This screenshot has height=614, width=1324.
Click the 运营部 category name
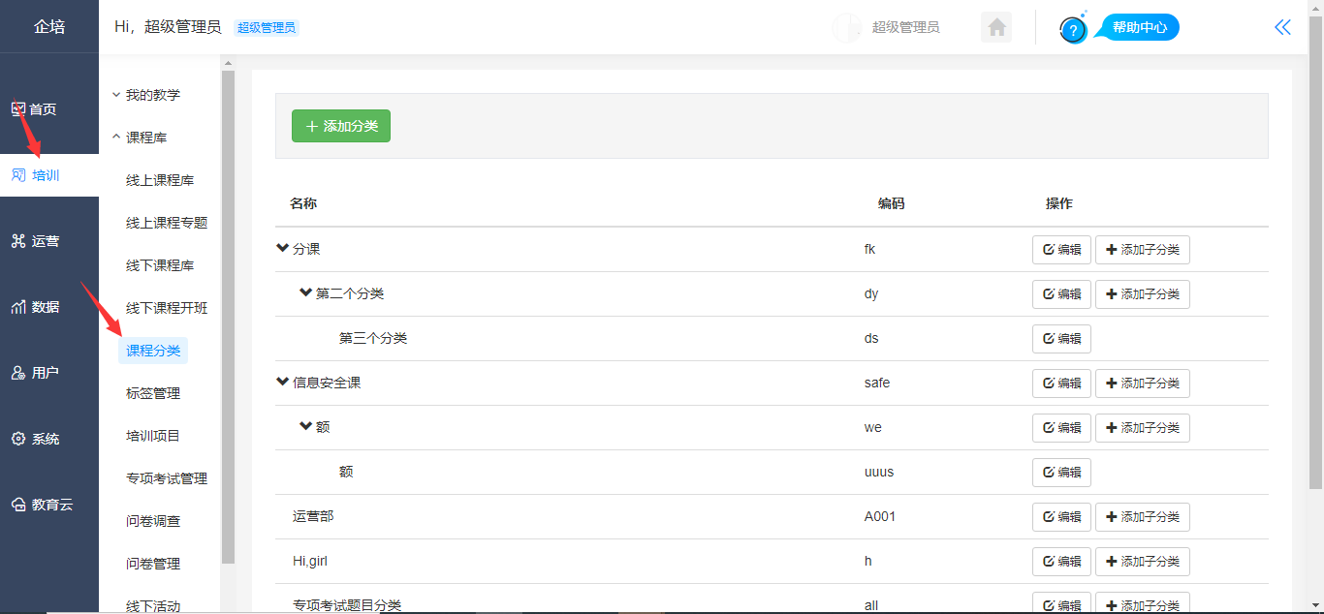coord(313,516)
